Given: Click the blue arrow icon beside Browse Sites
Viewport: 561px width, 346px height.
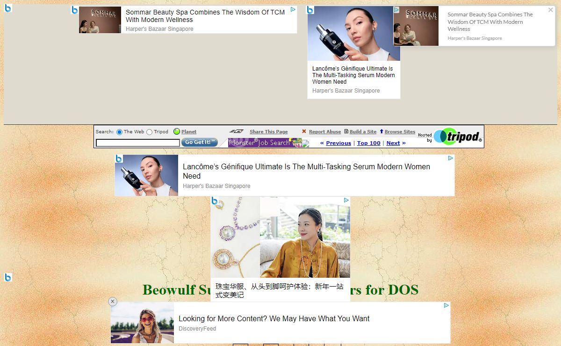Looking at the screenshot, I should [x=381, y=131].
